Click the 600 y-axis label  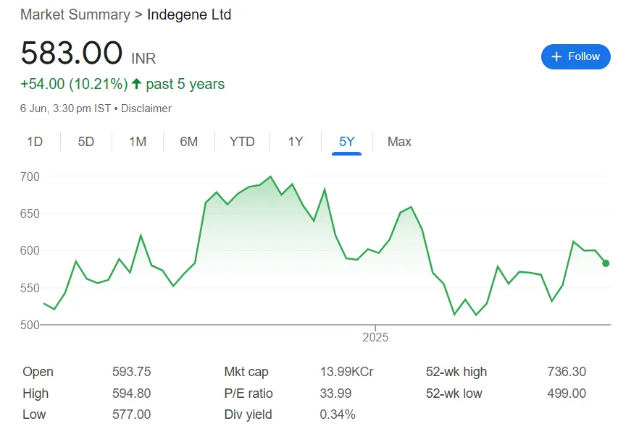[30, 250]
